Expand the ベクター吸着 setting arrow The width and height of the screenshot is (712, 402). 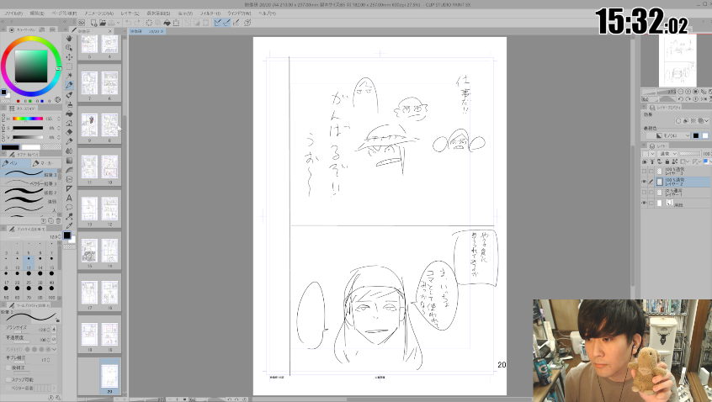(x=54, y=389)
